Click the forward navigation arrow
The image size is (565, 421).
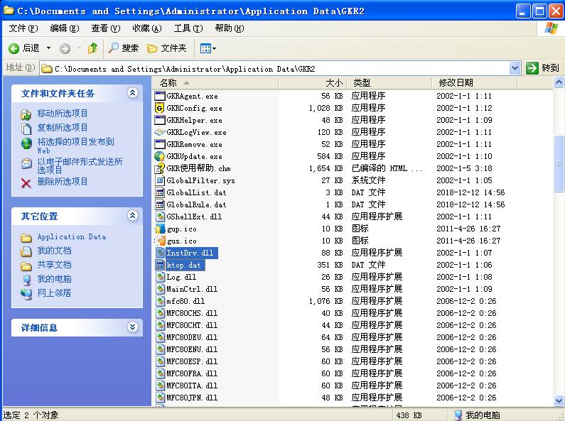tap(65, 48)
